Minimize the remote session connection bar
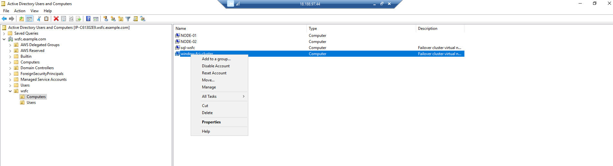The width and height of the screenshot is (613, 166). click(x=374, y=4)
